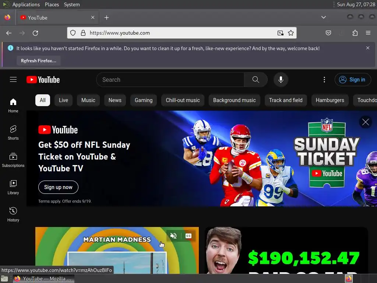Screen dimensions: 377x283
Task: Unmute the Martian Madness video preview
Action: (x=173, y=236)
